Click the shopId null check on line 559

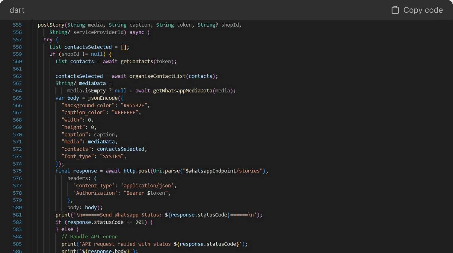click(x=82, y=54)
